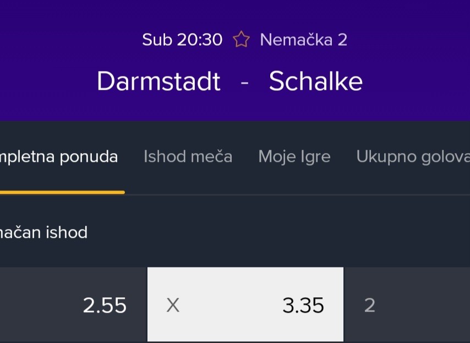The image size is (470, 343).
Task: Select the Darmstadt team name
Action: [x=159, y=81]
